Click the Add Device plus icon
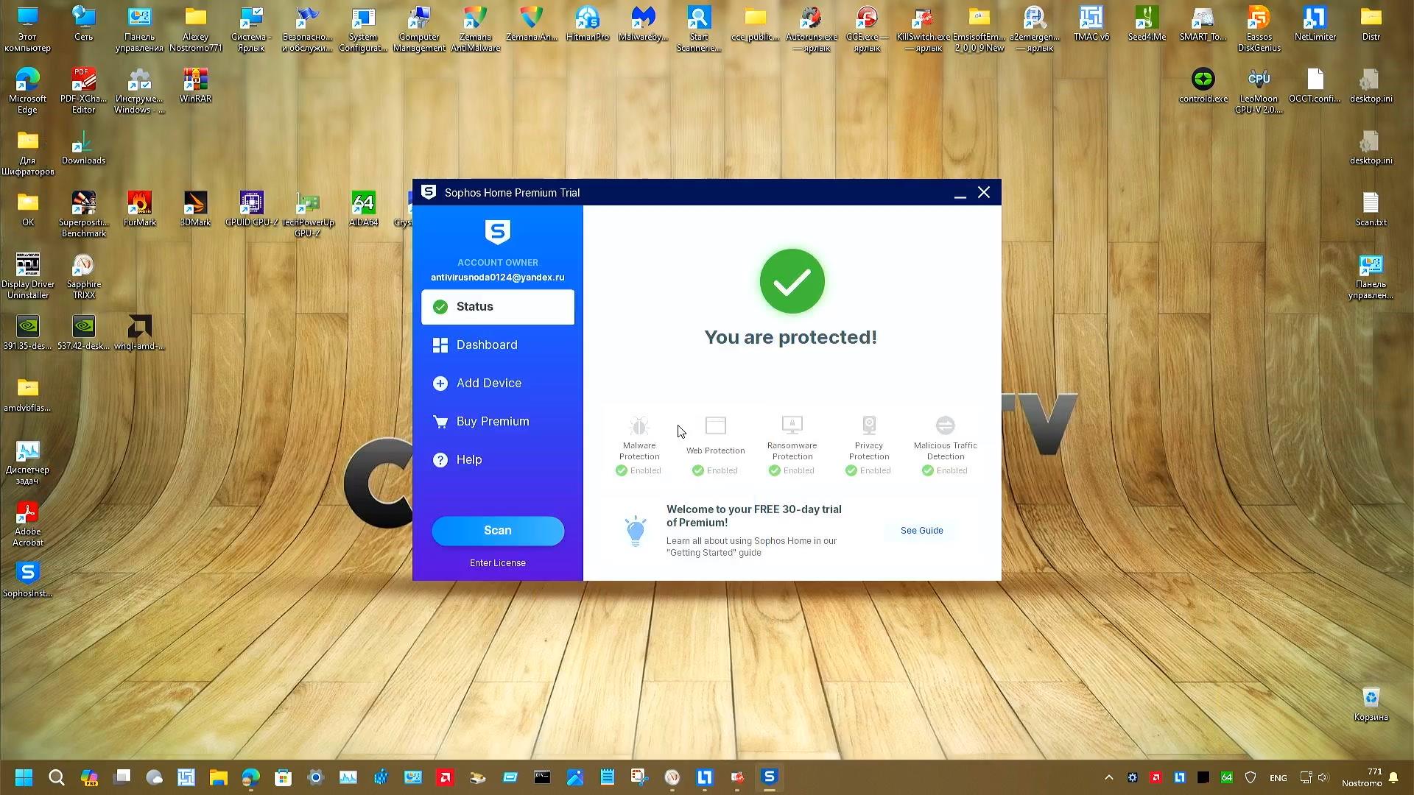Image resolution: width=1414 pixels, height=795 pixels. tap(440, 383)
